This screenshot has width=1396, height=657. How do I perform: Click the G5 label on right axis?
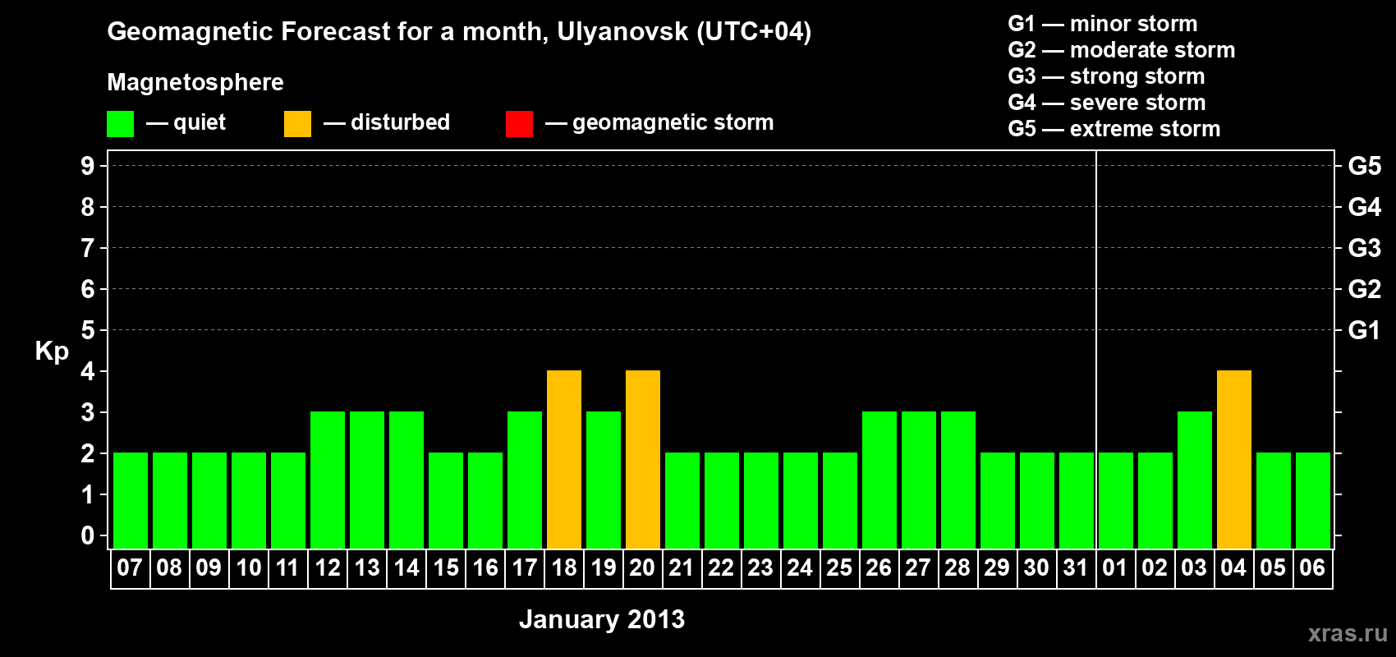pyautogui.click(x=1365, y=166)
